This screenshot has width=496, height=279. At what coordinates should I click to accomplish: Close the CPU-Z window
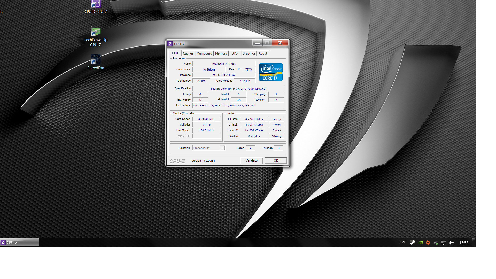280,43
